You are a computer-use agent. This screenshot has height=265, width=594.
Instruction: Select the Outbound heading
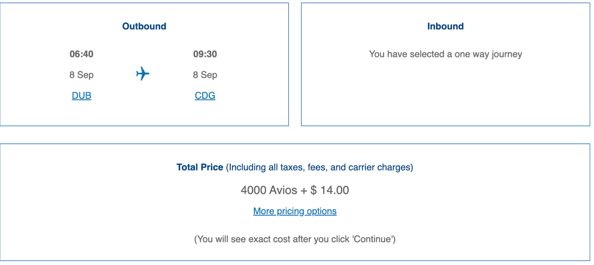[144, 26]
